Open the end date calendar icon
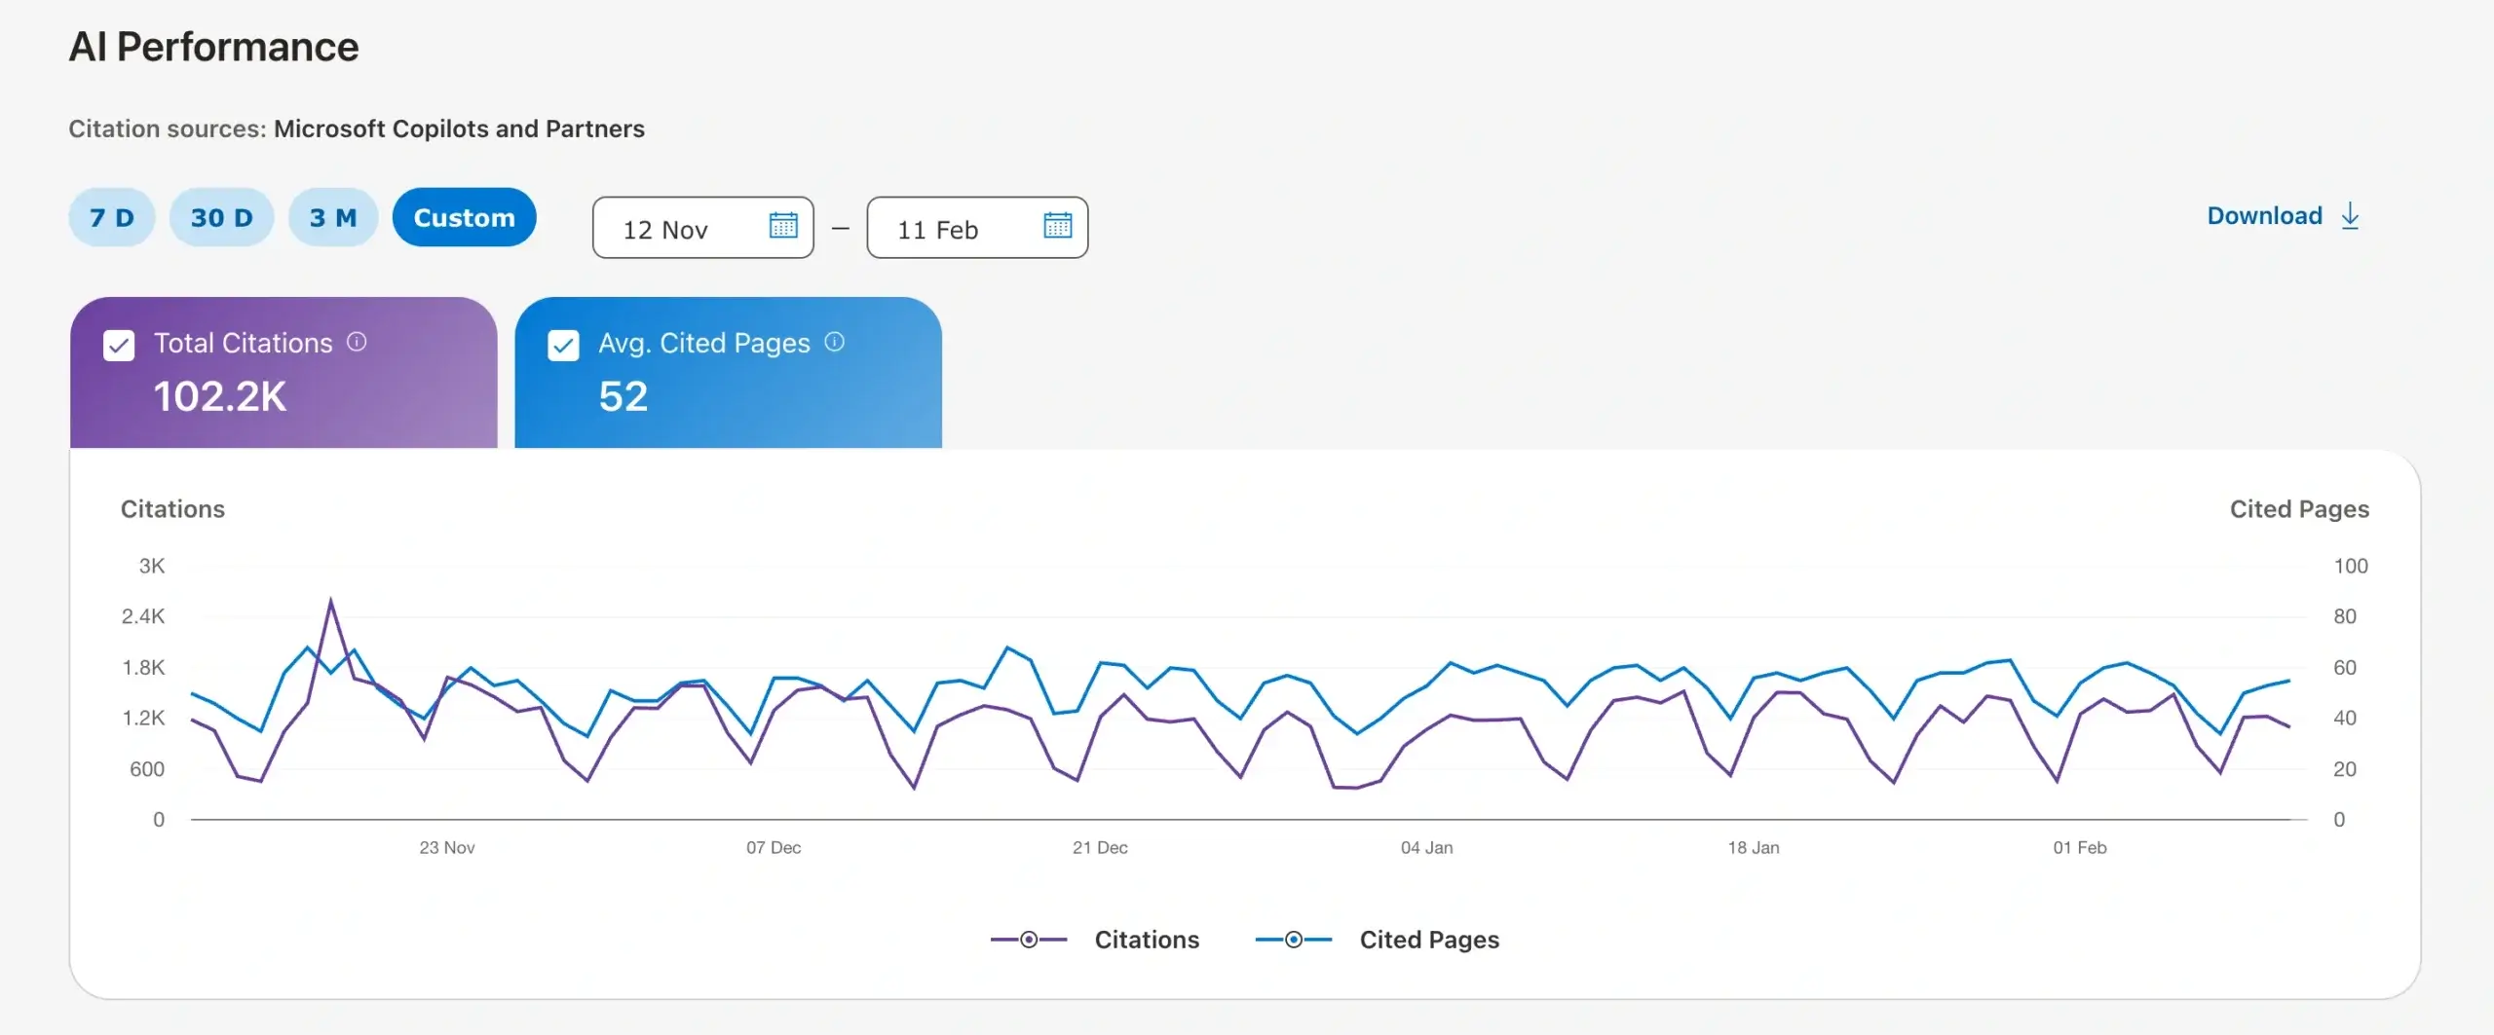Screen dimensions: 2494x1035 point(1057,225)
